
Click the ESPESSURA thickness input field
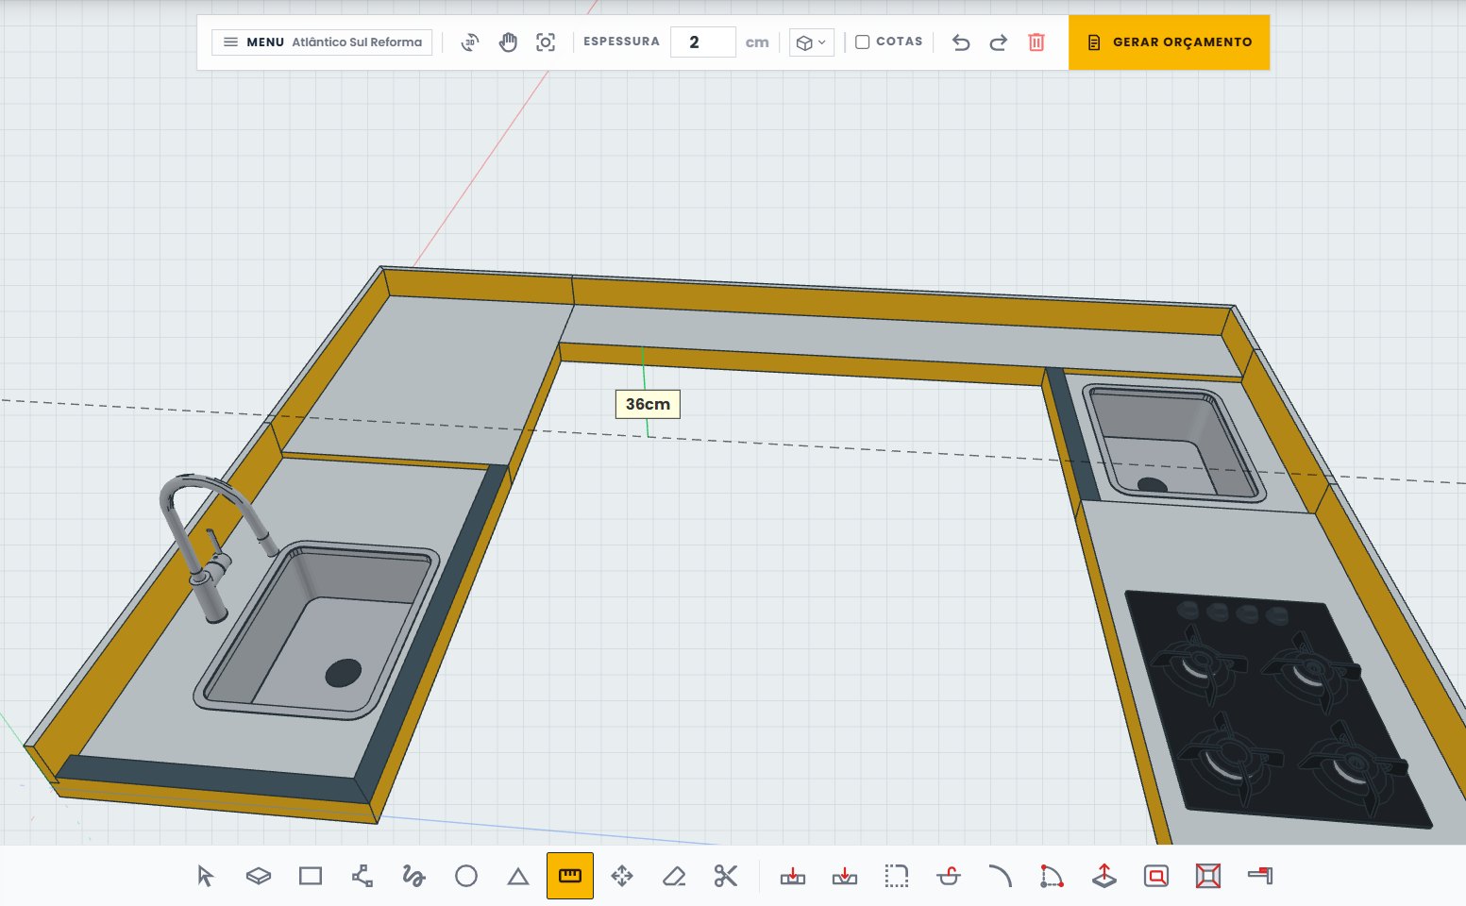[x=702, y=42]
